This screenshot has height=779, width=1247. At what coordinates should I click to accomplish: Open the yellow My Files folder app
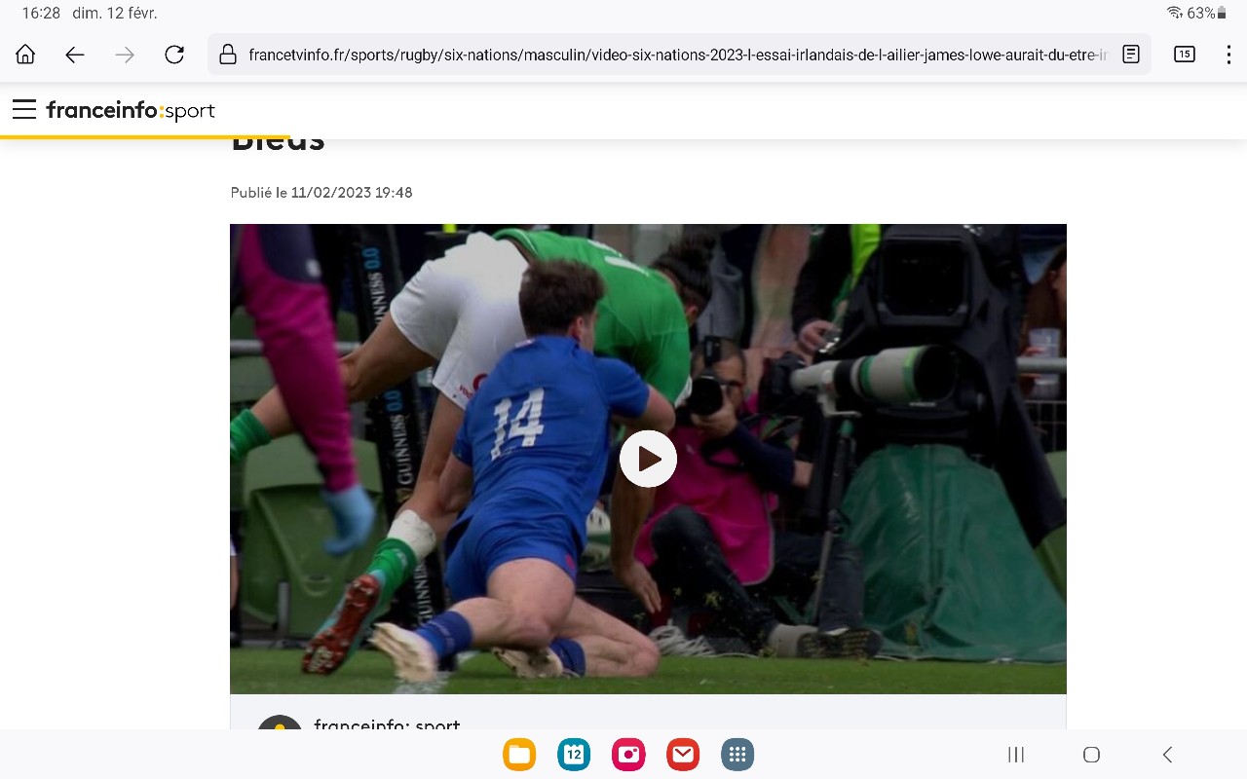pos(519,754)
